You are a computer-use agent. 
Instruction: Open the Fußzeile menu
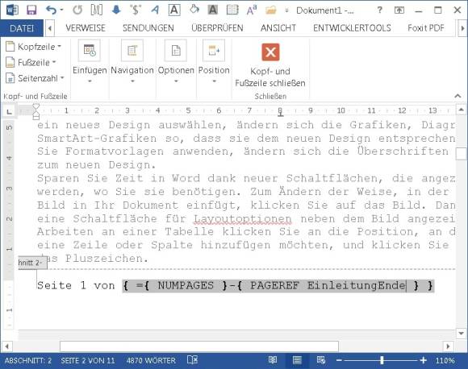[31, 63]
